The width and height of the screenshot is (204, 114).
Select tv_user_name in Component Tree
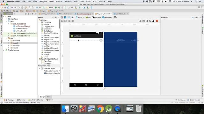click(52, 71)
